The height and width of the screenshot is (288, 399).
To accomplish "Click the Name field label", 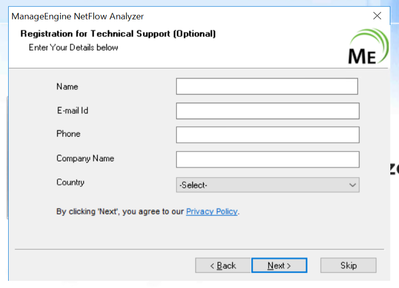I will pyautogui.click(x=68, y=86).
